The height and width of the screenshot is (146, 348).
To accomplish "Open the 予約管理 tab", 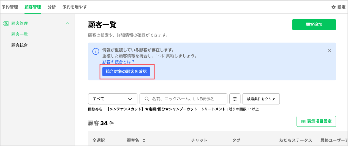I will (10, 7).
